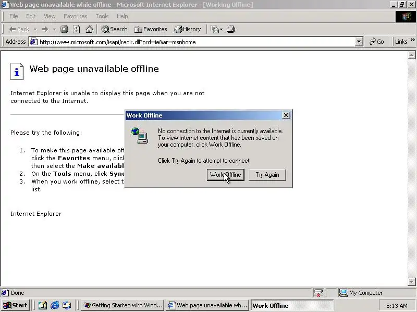Click the Search magnifier globe icon
Image resolution: width=417 pixels, height=312 pixels.
[x=105, y=29]
